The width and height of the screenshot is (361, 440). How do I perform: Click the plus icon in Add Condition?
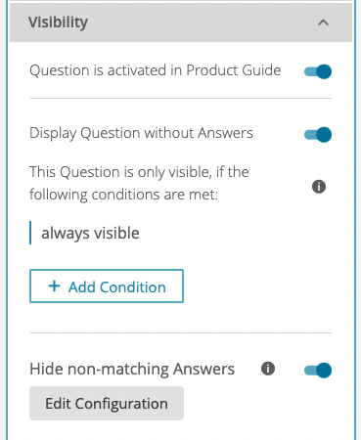tap(54, 286)
